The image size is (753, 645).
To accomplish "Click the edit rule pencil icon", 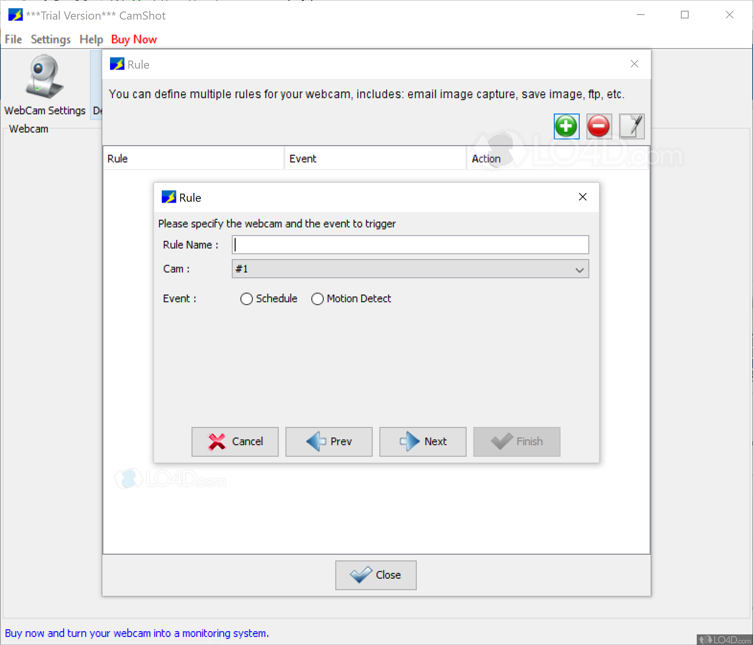I will click(631, 126).
